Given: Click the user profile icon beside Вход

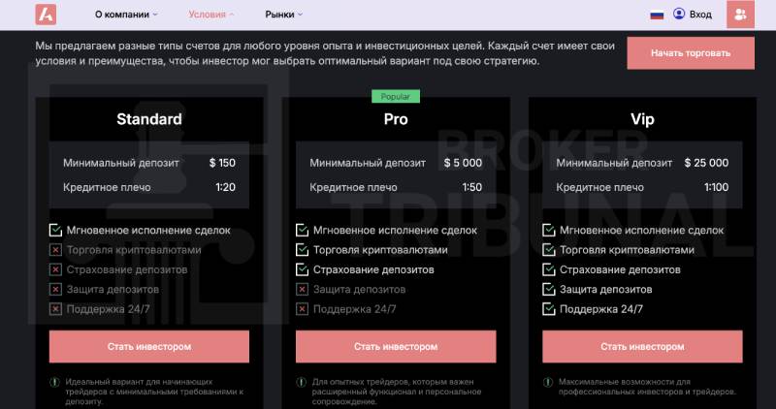Looking at the screenshot, I should pos(679,15).
